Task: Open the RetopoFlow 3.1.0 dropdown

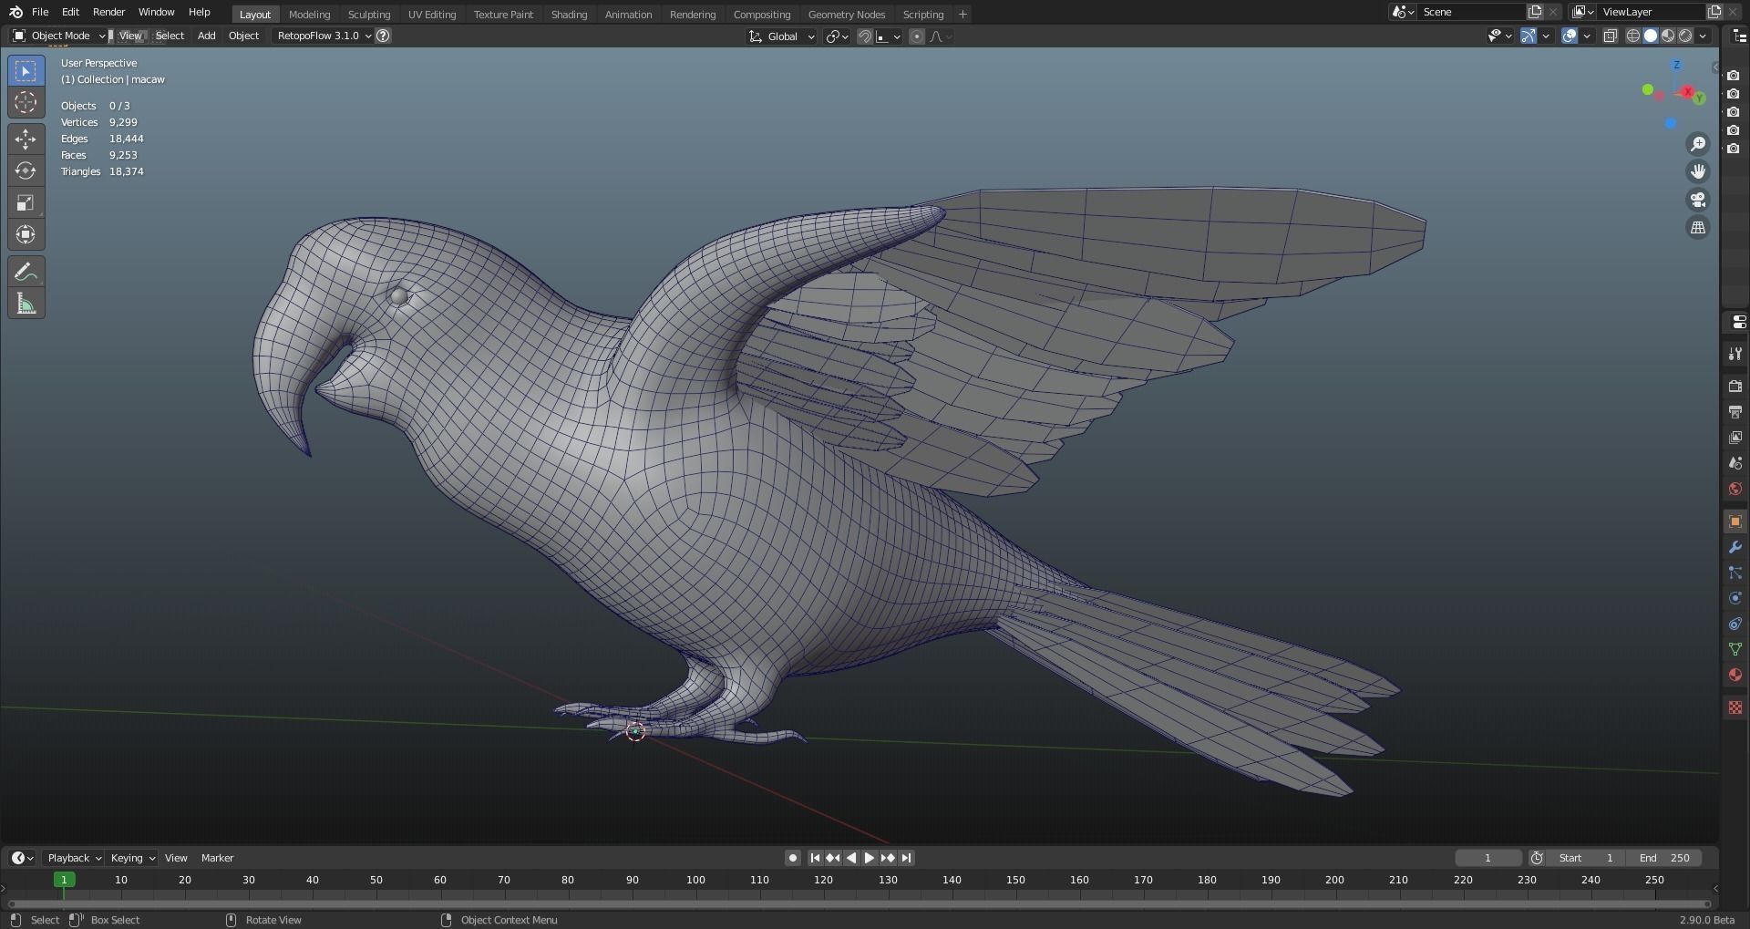Action: 324,36
